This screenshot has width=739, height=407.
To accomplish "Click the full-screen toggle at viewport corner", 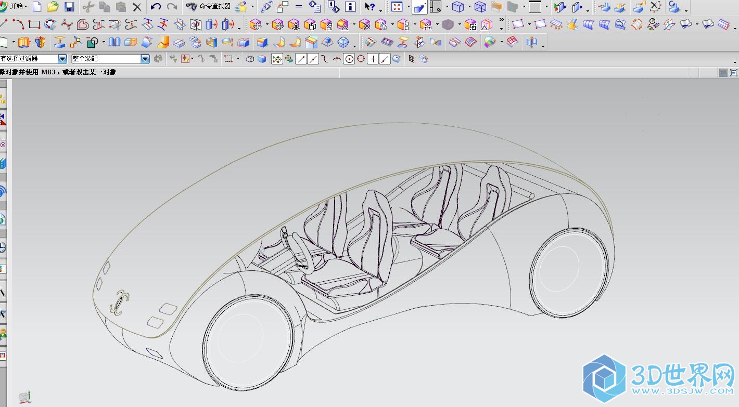I will [x=734, y=73].
